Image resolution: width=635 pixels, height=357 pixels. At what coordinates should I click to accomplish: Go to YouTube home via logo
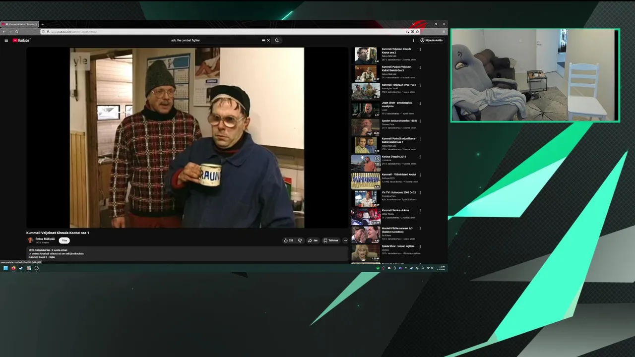(x=21, y=40)
